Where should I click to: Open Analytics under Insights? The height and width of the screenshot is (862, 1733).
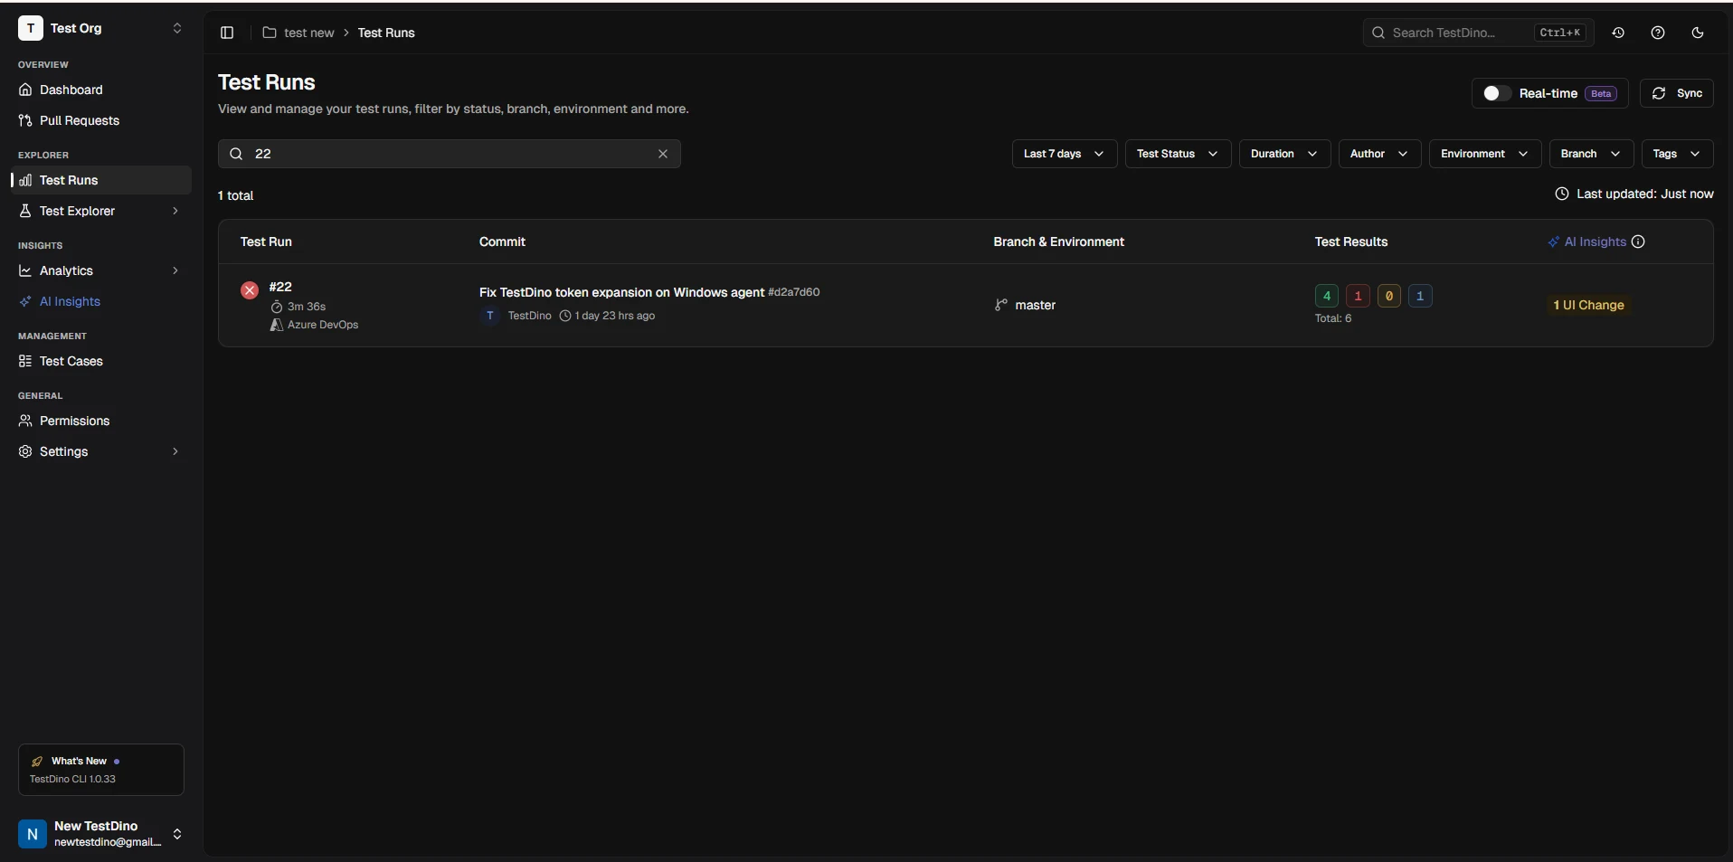tap(66, 270)
